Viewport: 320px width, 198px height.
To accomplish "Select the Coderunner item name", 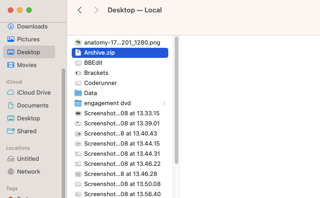I will coord(100,83).
